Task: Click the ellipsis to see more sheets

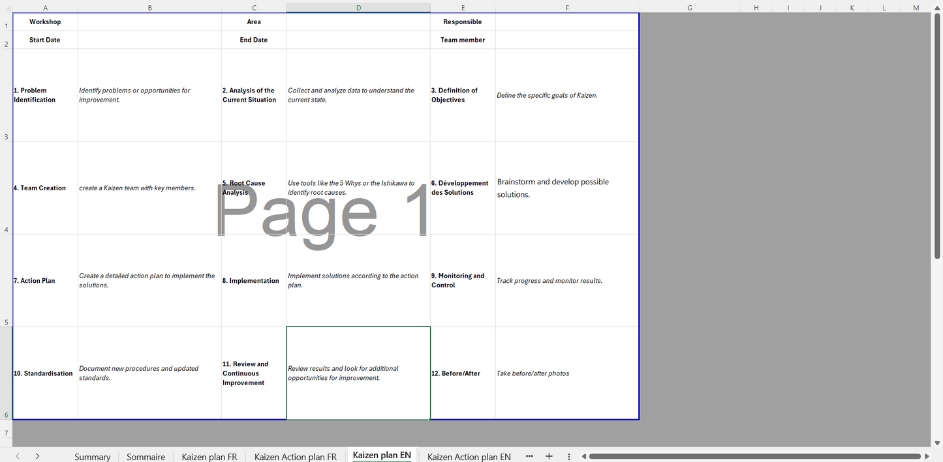Action: [529, 456]
